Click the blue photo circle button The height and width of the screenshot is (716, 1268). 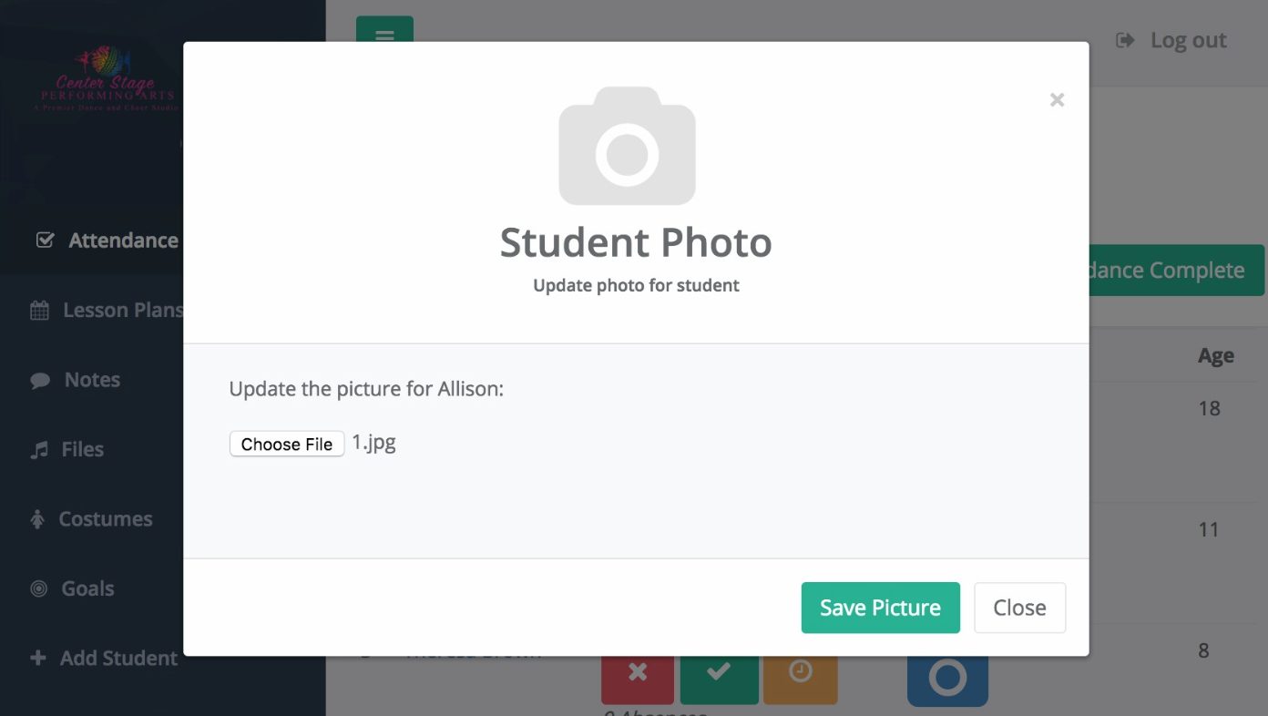[947, 680]
